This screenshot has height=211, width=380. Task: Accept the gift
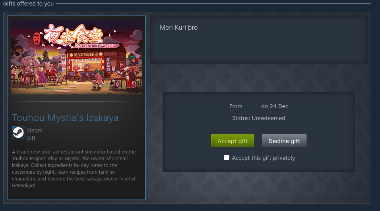tap(233, 141)
